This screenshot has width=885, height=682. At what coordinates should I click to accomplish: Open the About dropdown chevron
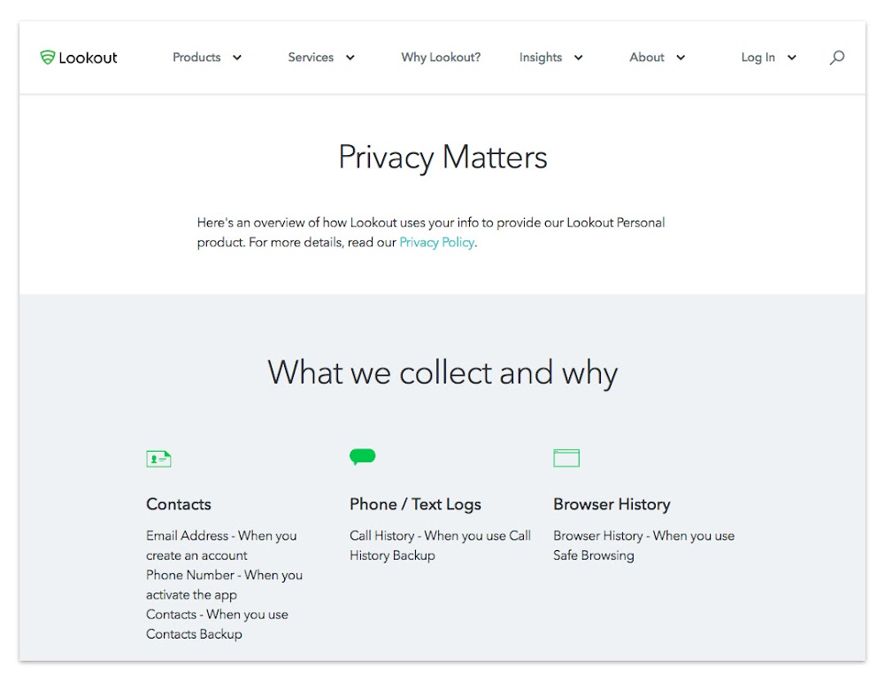pyautogui.click(x=681, y=58)
